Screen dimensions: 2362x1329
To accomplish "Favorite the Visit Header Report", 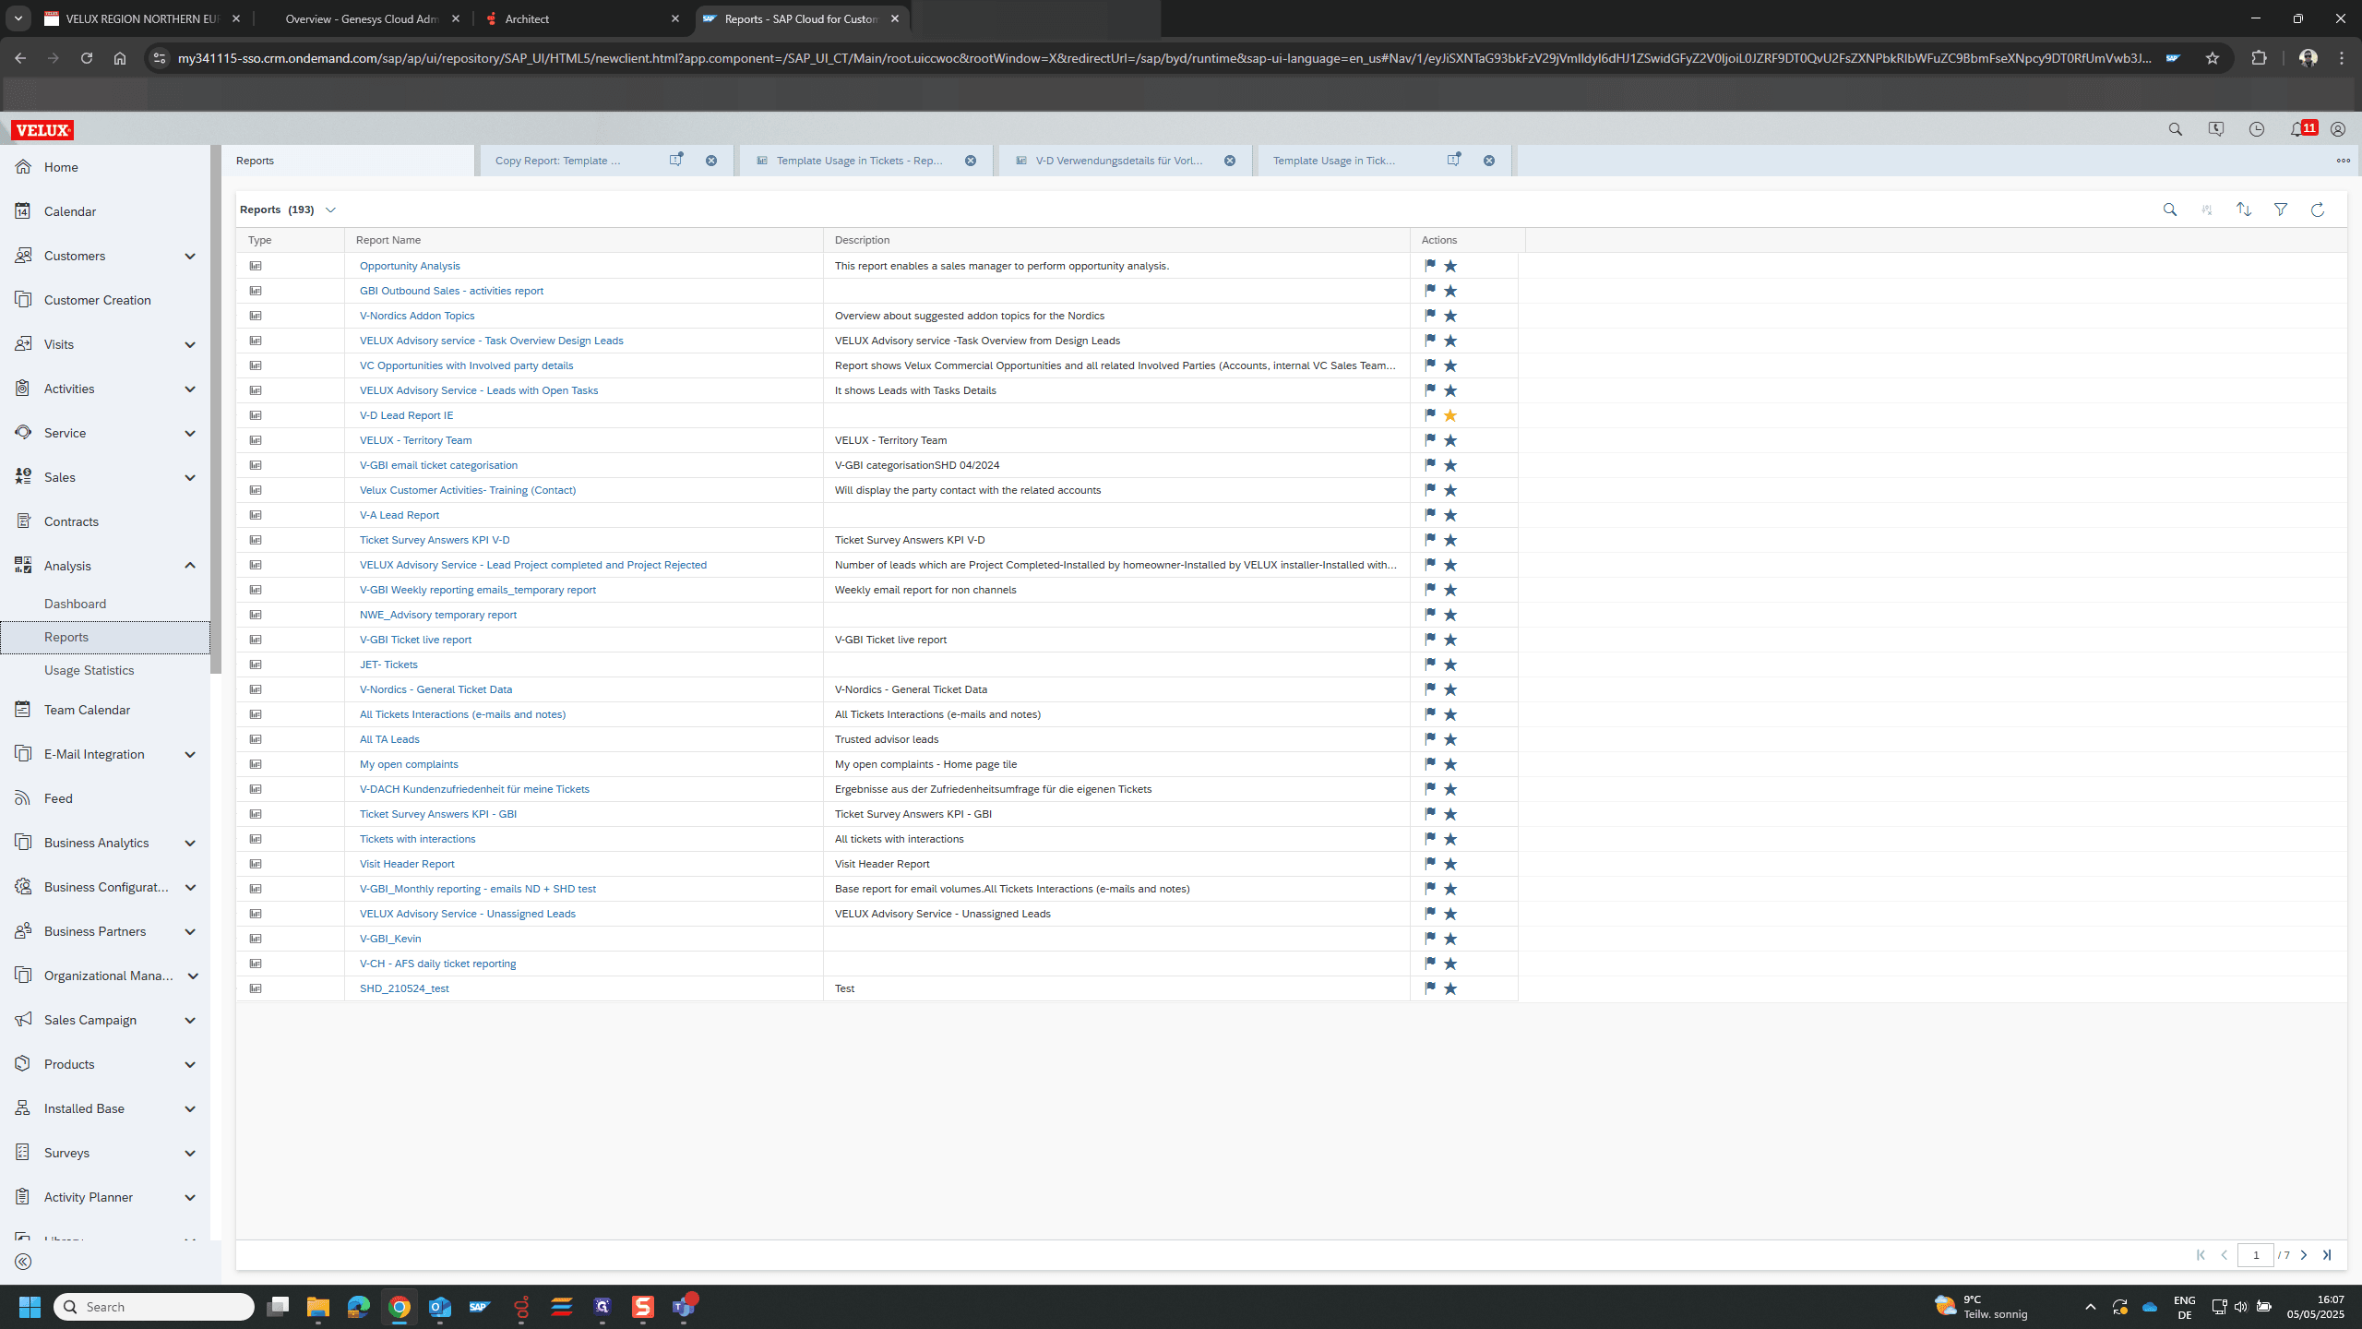I will [x=1450, y=864].
